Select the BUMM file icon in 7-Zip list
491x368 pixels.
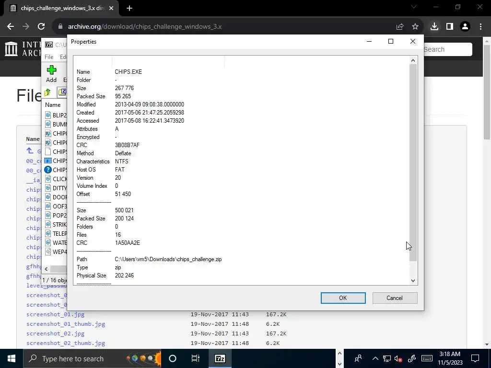[x=48, y=124]
